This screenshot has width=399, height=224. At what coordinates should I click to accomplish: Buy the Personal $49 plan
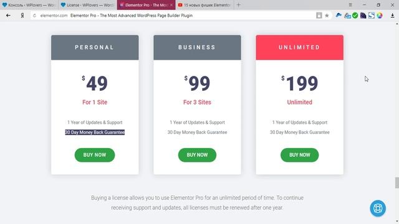point(95,155)
